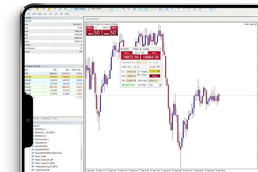Image resolution: width=258 pixels, height=172 pixels.
Task: Click the yellow breakeven BE button
Action: (x=155, y=71)
